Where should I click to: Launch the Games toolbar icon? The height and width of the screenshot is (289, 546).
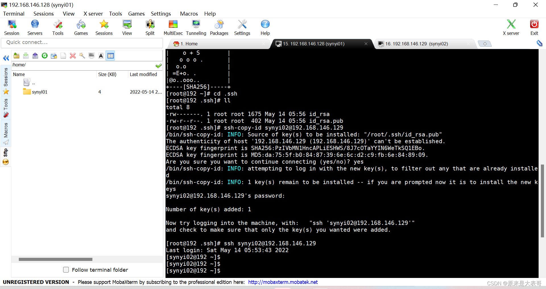pyautogui.click(x=81, y=28)
